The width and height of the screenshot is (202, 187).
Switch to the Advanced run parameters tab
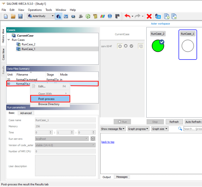[x=26, y=113]
